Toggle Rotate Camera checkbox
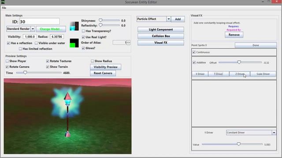The width and height of the screenshot is (282, 158). point(7,67)
